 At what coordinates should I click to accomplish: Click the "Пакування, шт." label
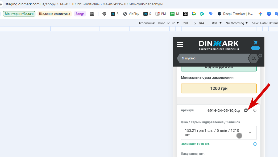coord(193,154)
